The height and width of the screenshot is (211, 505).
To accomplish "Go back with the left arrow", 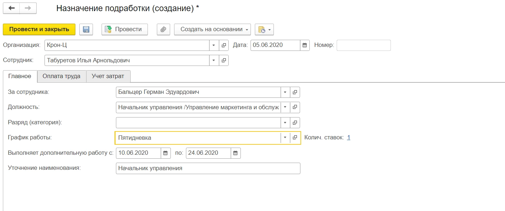I will click(11, 8).
